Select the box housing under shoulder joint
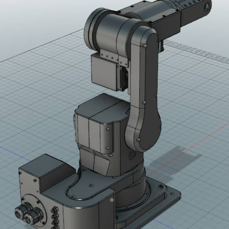Viewport: 229px width, 229px height. pyautogui.click(x=104, y=72)
